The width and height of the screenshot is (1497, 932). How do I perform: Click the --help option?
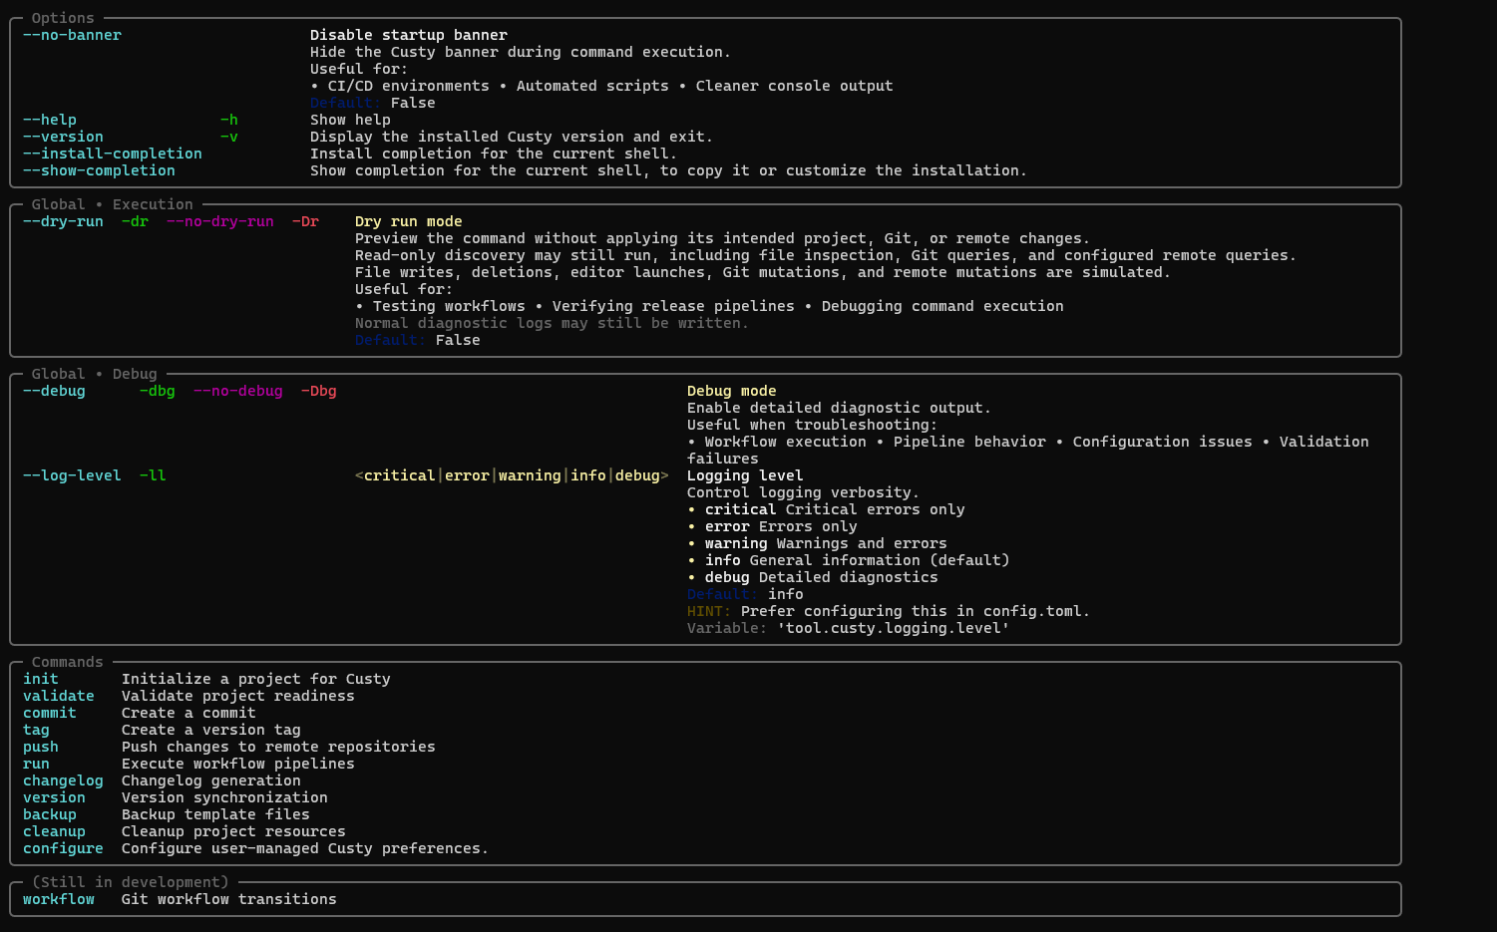tap(50, 120)
